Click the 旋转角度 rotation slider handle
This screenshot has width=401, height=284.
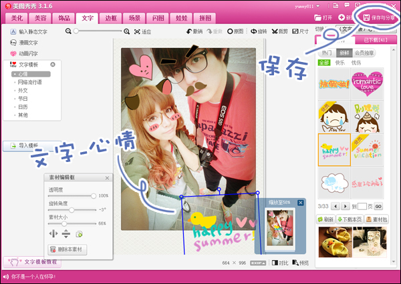tap(72, 210)
